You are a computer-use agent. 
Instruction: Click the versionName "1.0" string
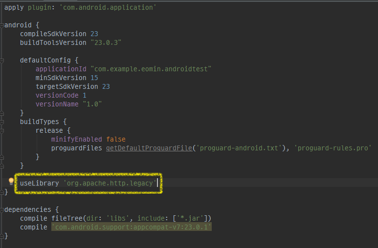coord(92,104)
